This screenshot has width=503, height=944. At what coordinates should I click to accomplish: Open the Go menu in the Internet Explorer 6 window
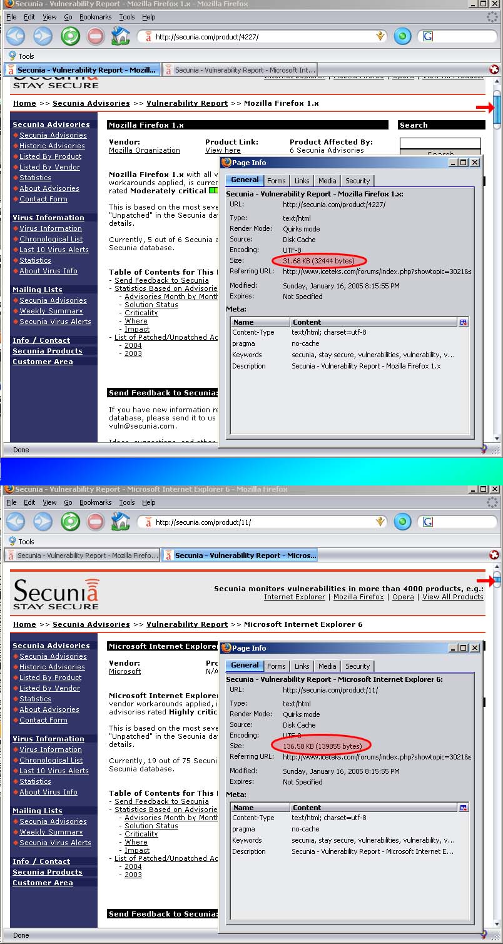coord(68,502)
